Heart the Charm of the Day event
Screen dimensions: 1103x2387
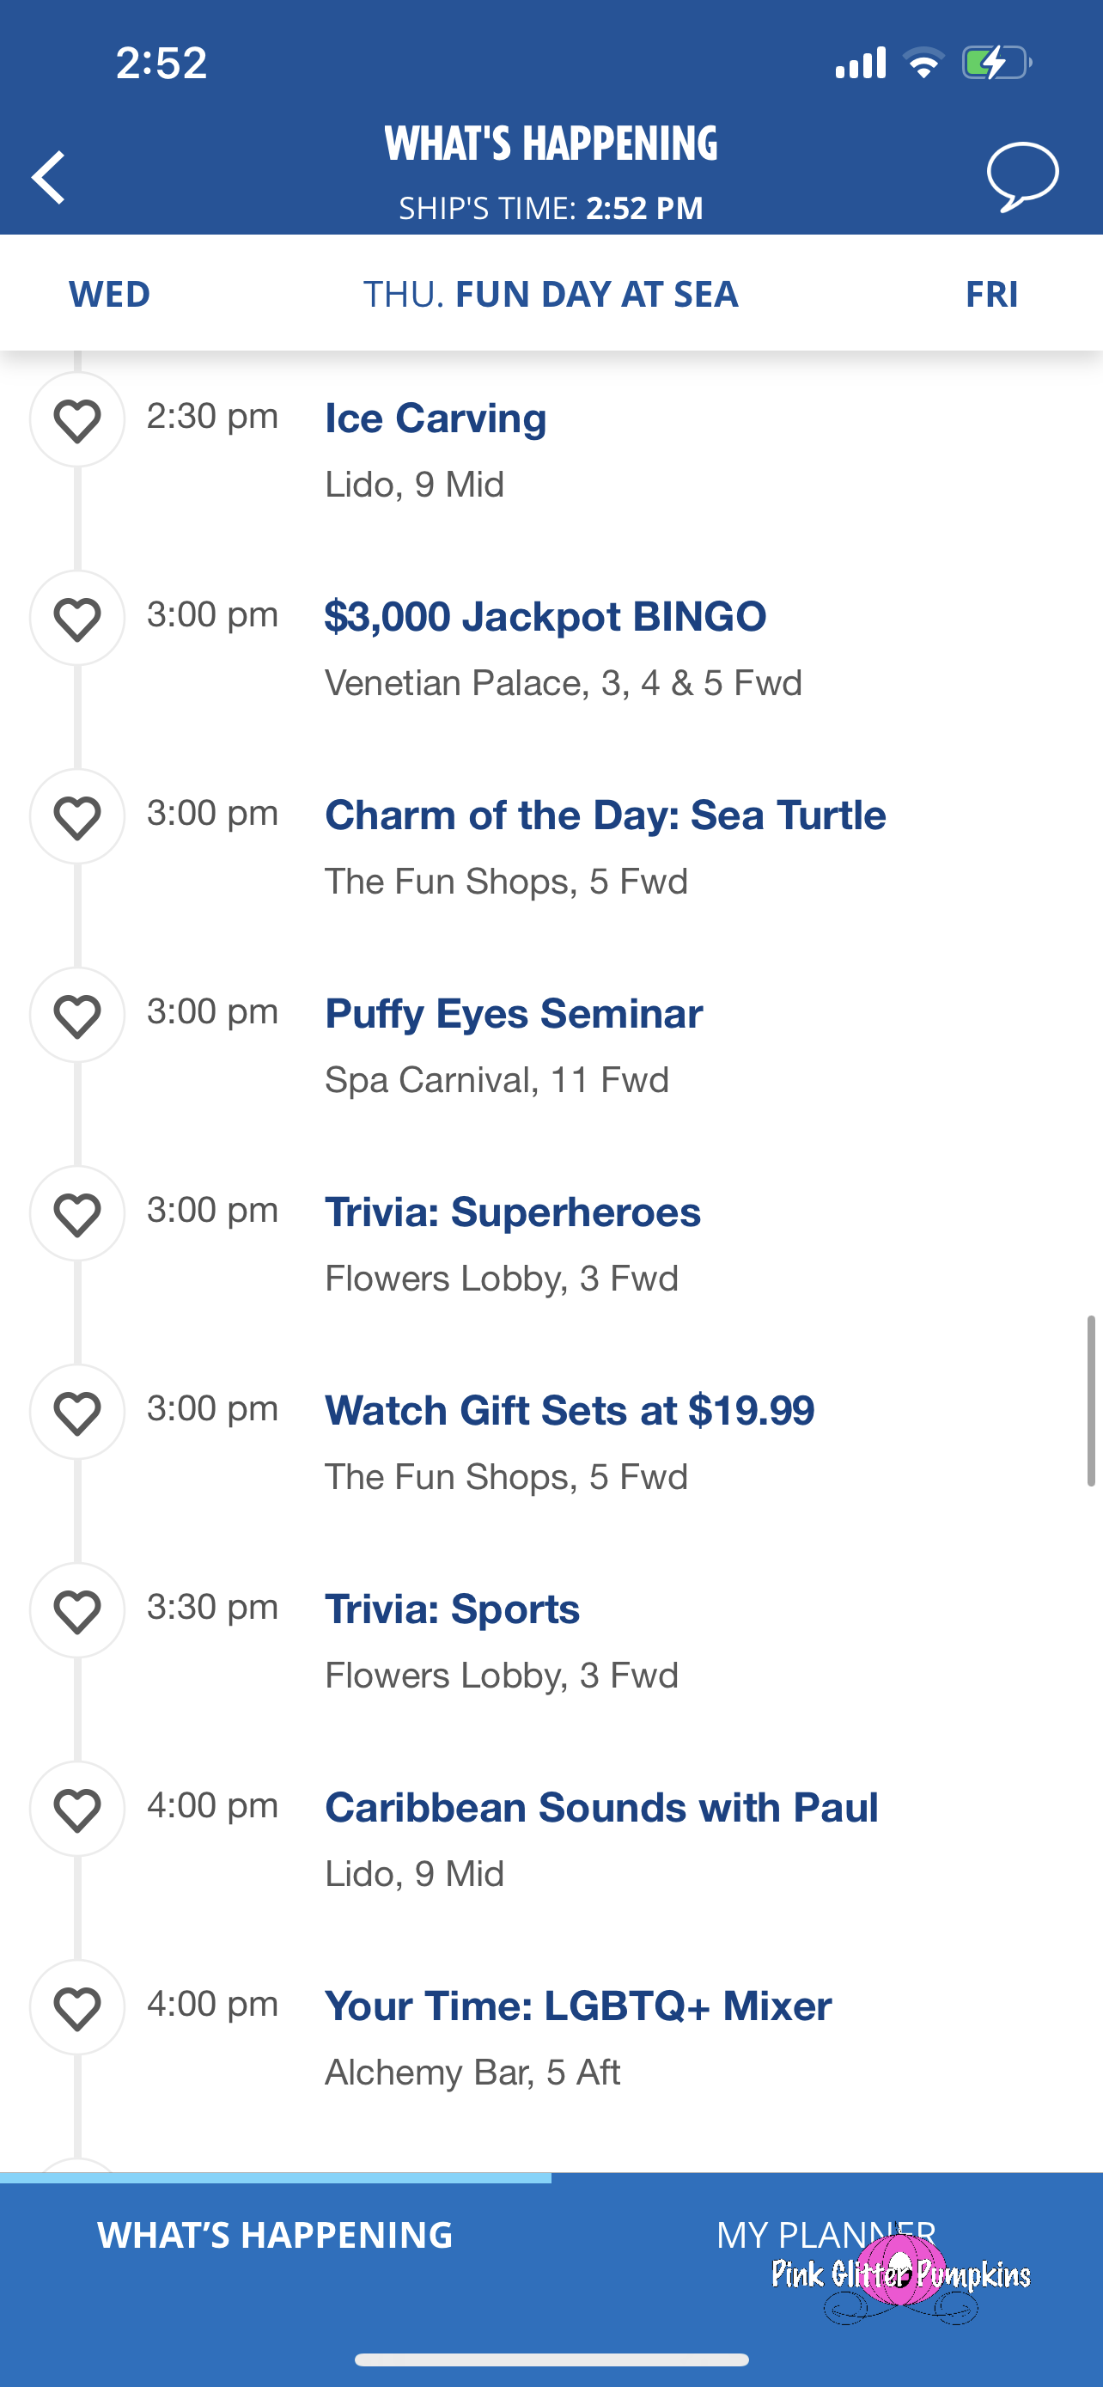[76, 816]
